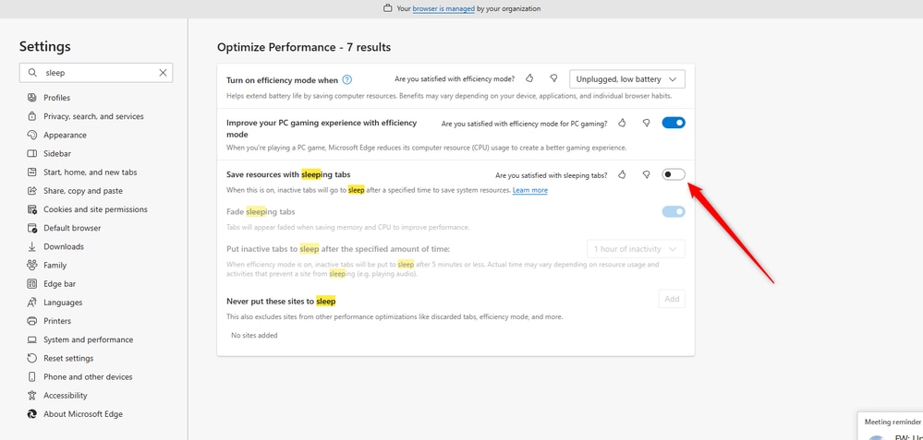This screenshot has width=923, height=440.
Task: Click the Start, home, and new tabs icon
Action: pyautogui.click(x=31, y=172)
